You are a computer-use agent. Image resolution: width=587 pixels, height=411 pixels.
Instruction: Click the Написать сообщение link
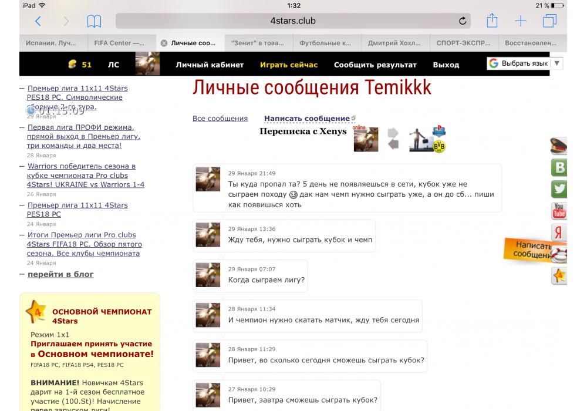pyautogui.click(x=307, y=119)
